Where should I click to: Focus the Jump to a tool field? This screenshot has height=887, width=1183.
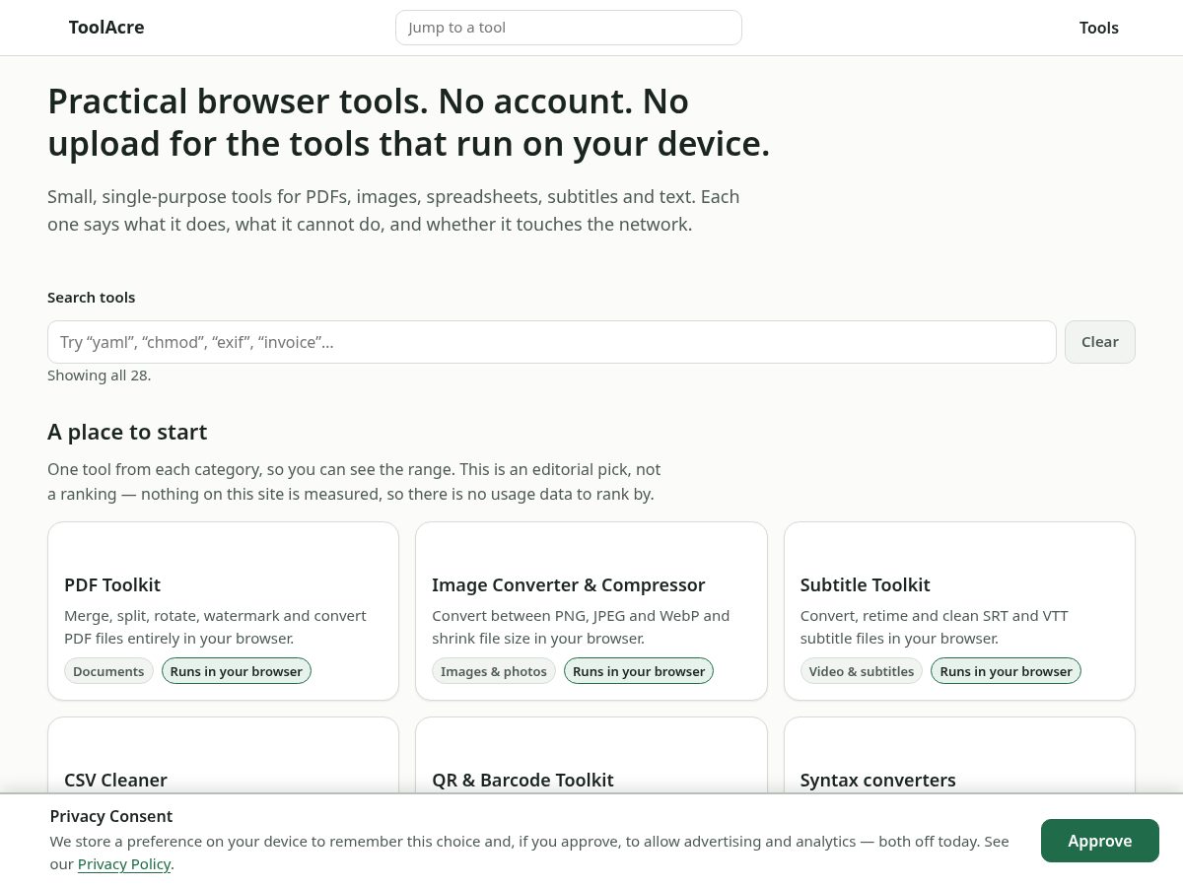coord(568,28)
